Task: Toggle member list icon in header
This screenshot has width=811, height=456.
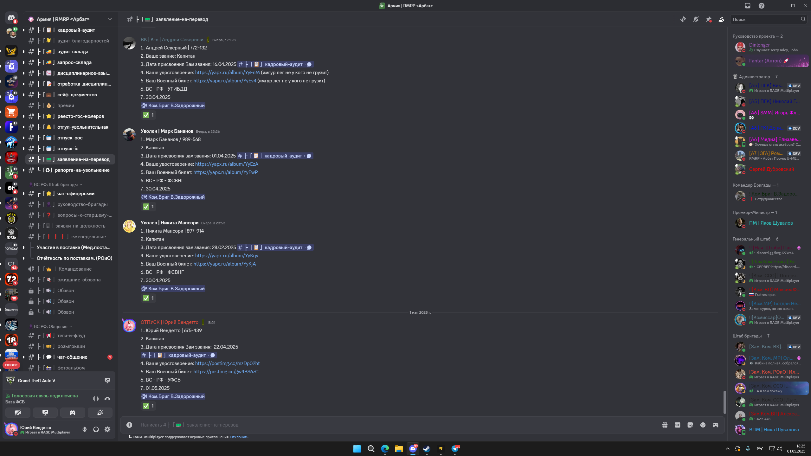Action: pos(721,19)
